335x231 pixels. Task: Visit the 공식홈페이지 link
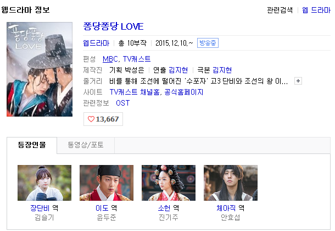pos(184,92)
